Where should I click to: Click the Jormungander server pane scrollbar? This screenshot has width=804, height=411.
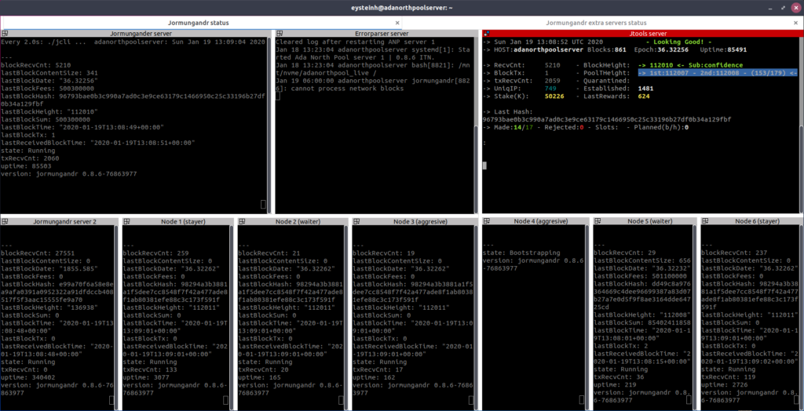[269, 125]
